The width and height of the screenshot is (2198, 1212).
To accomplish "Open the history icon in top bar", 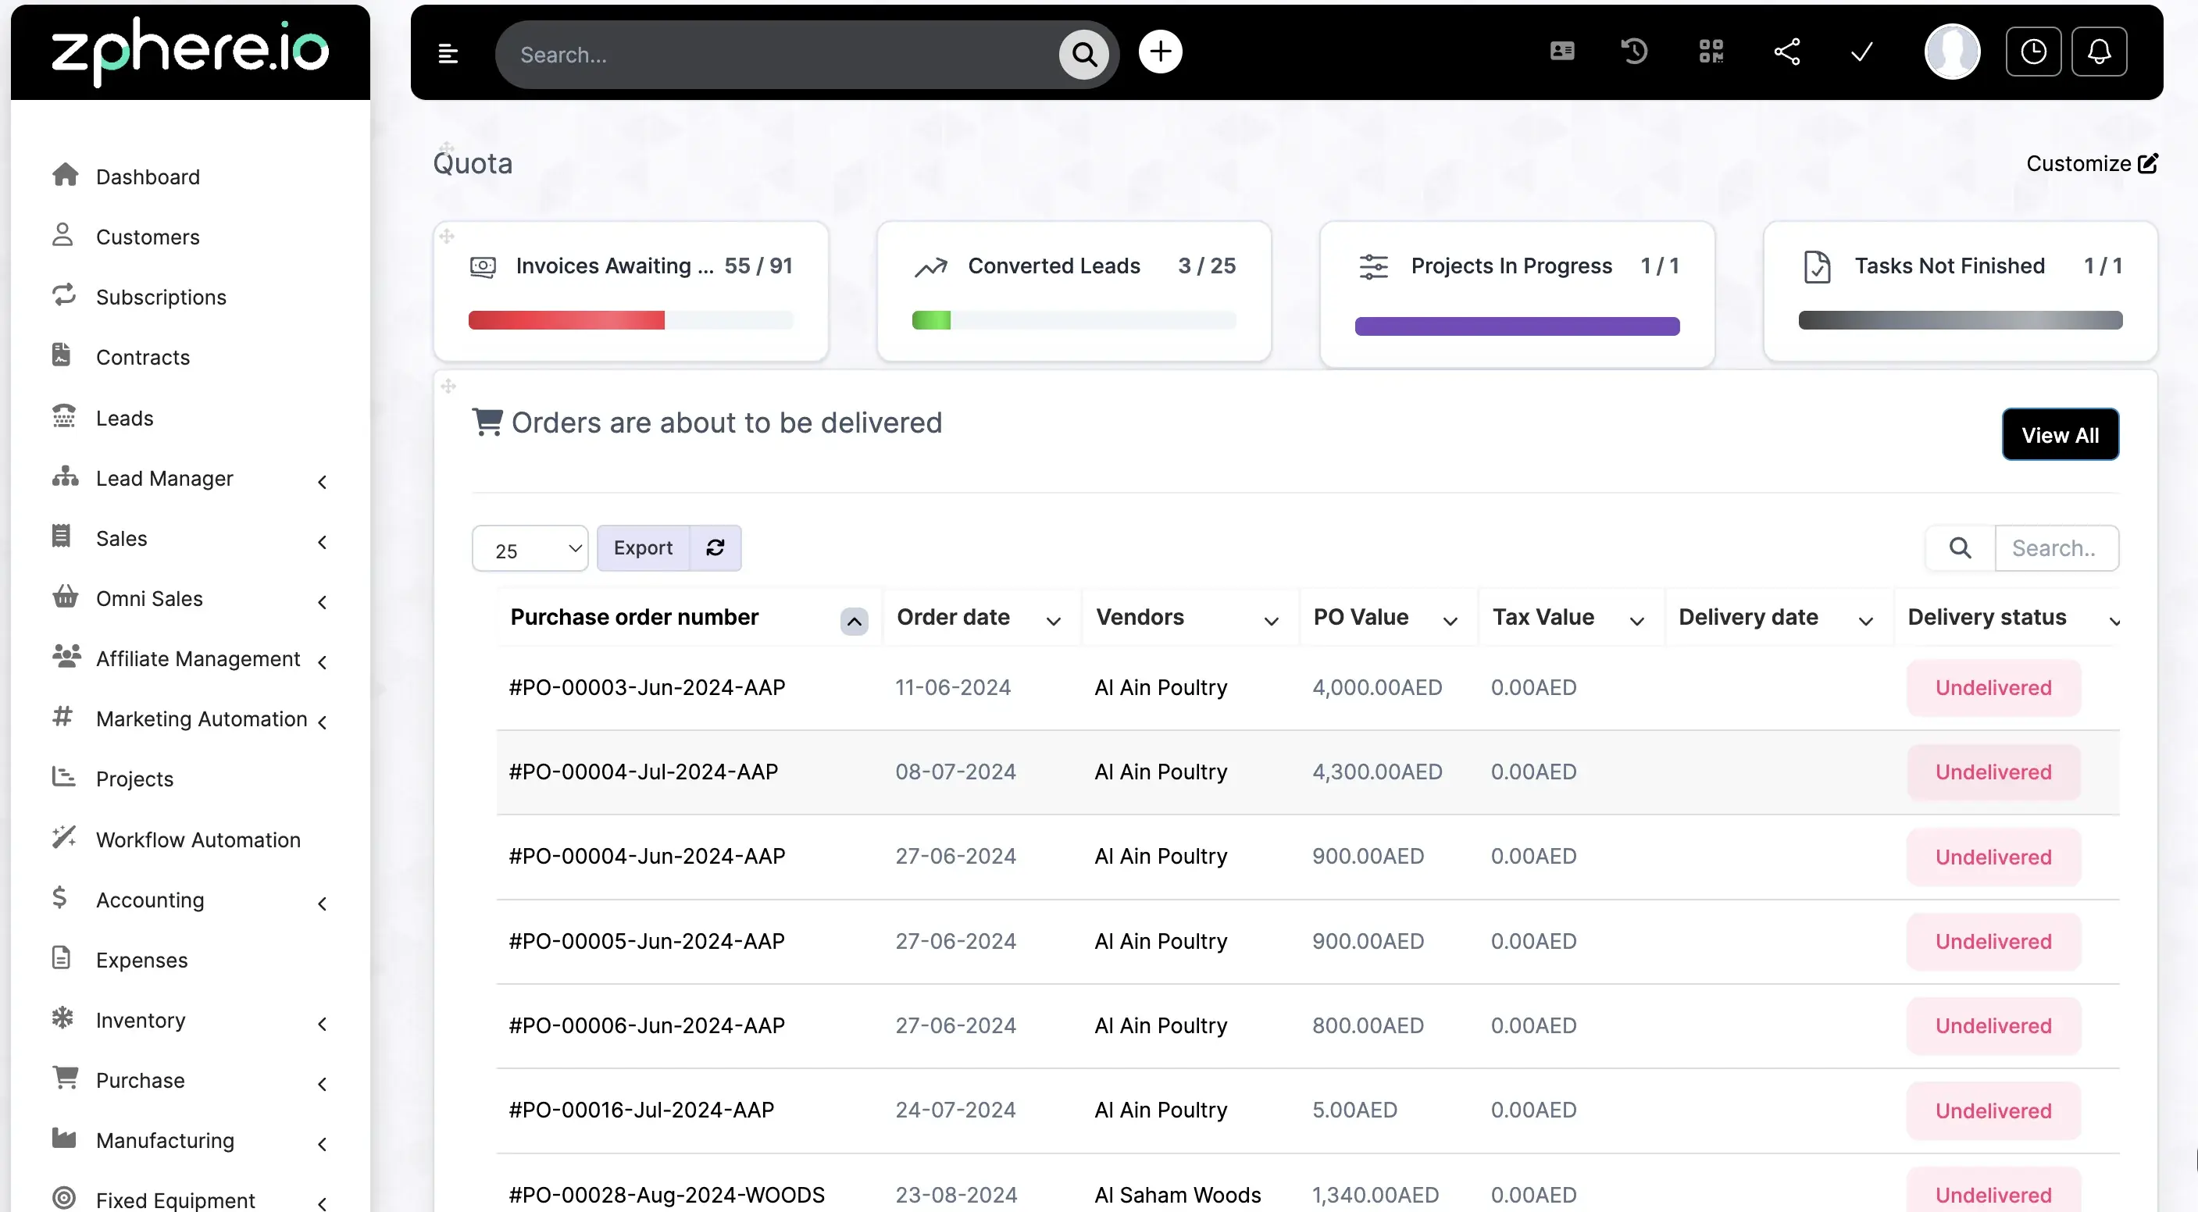I will tap(1634, 52).
